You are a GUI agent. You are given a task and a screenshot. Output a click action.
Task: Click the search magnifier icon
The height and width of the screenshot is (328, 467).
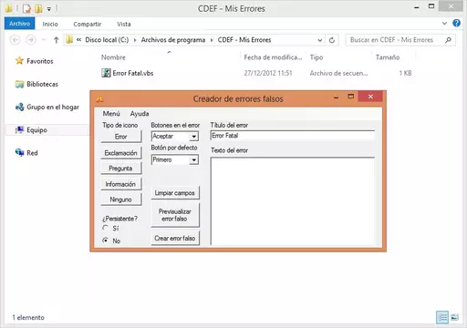click(448, 40)
